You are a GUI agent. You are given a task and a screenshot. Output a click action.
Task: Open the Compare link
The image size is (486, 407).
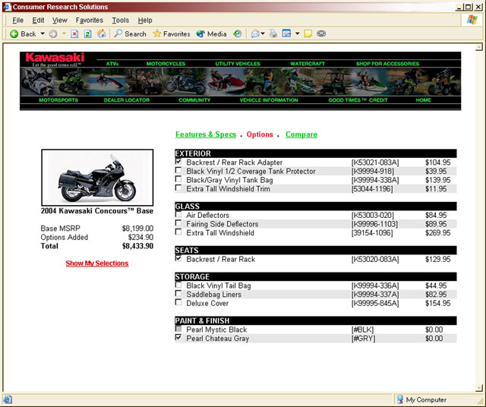tap(301, 134)
